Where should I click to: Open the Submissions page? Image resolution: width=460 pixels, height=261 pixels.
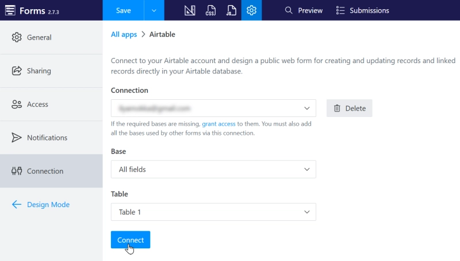click(363, 10)
